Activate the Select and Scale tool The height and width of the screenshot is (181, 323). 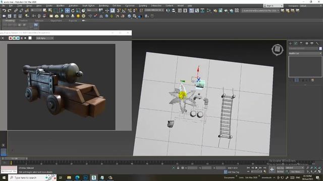(78, 11)
